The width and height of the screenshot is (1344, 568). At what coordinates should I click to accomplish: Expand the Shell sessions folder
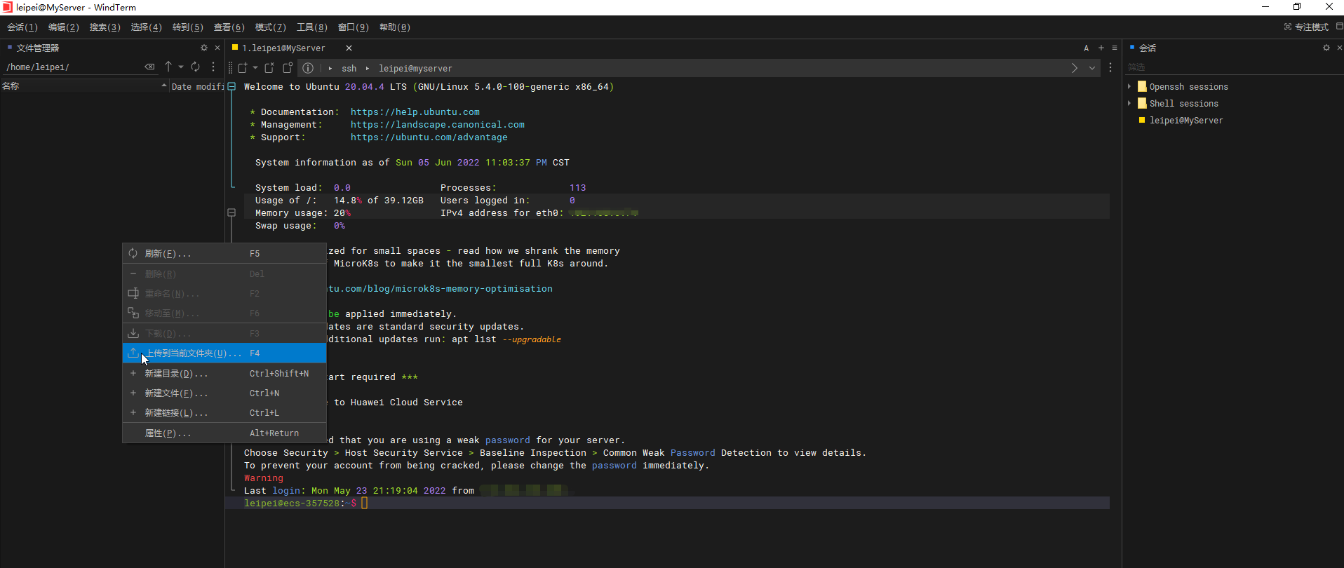click(x=1129, y=103)
